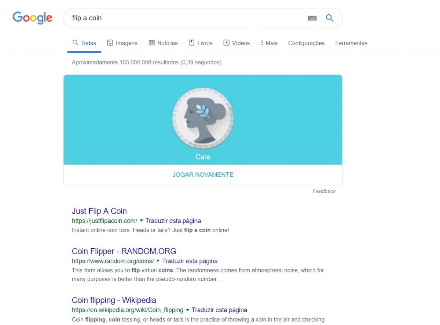This screenshot has width=440, height=325.
Task: Expand the Wikipedia URL dropdown arrow
Action: coord(188,310)
